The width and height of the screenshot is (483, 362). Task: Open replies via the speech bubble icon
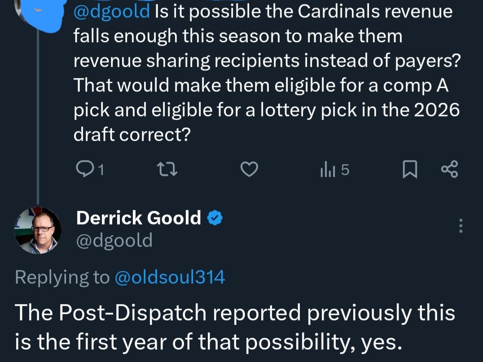click(x=83, y=169)
